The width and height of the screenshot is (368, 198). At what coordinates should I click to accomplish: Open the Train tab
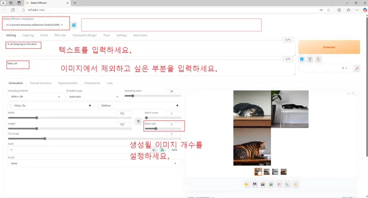[x=107, y=35]
